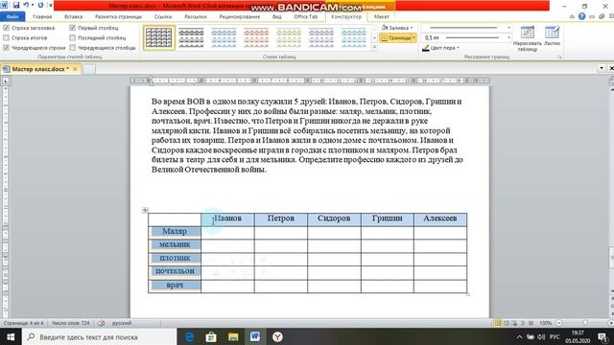This screenshot has width=614, height=345.
Task: Open the Рецензирование ribbon tab
Action: [239, 17]
